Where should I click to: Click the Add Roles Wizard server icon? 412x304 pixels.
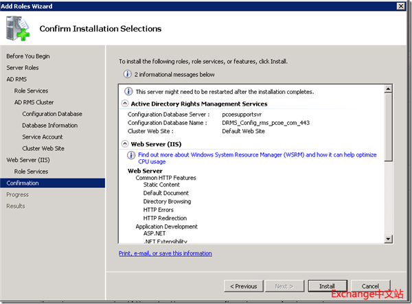(x=19, y=29)
